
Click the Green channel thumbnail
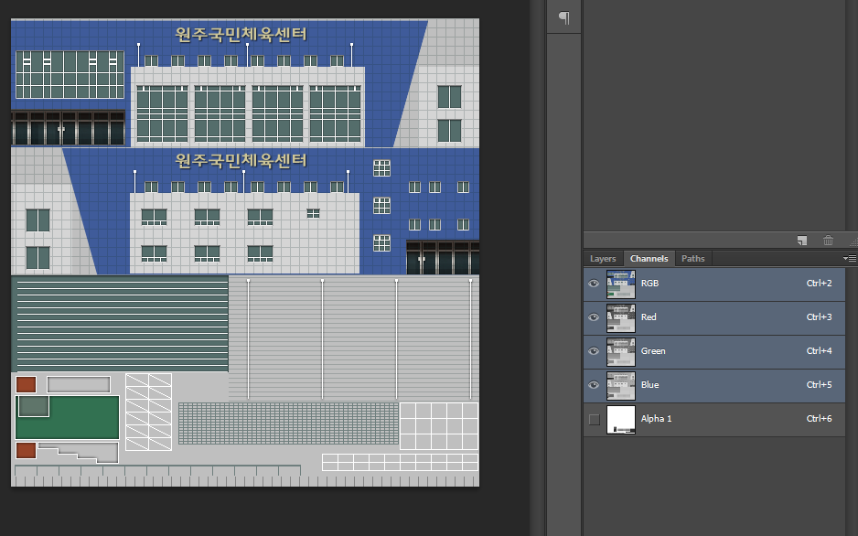(621, 351)
